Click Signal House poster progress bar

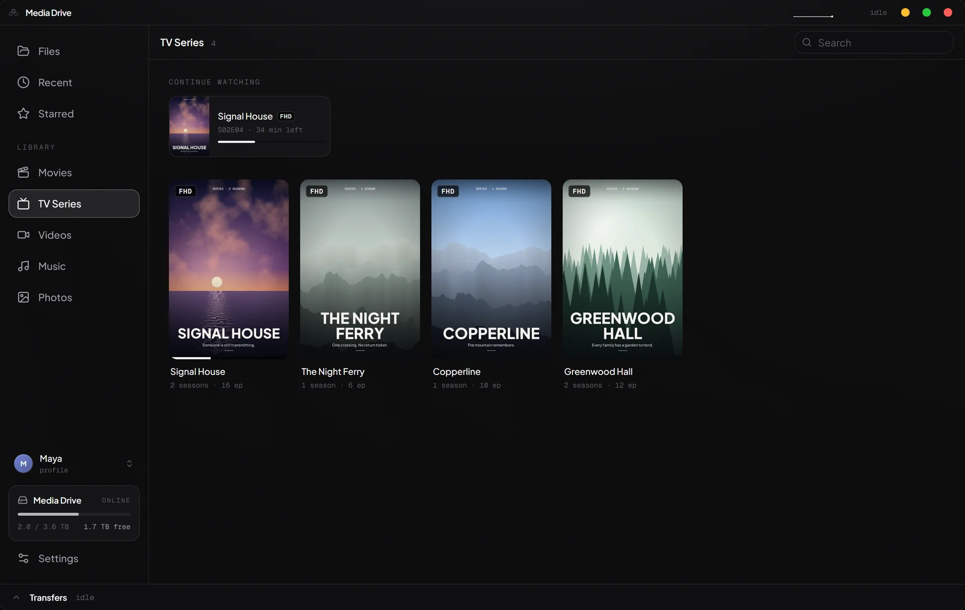pos(229,358)
